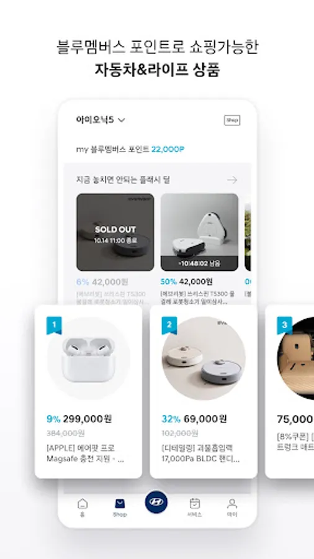Open the Shop icon at top right

click(x=231, y=120)
